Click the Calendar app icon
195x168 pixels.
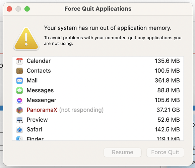tap(19, 61)
